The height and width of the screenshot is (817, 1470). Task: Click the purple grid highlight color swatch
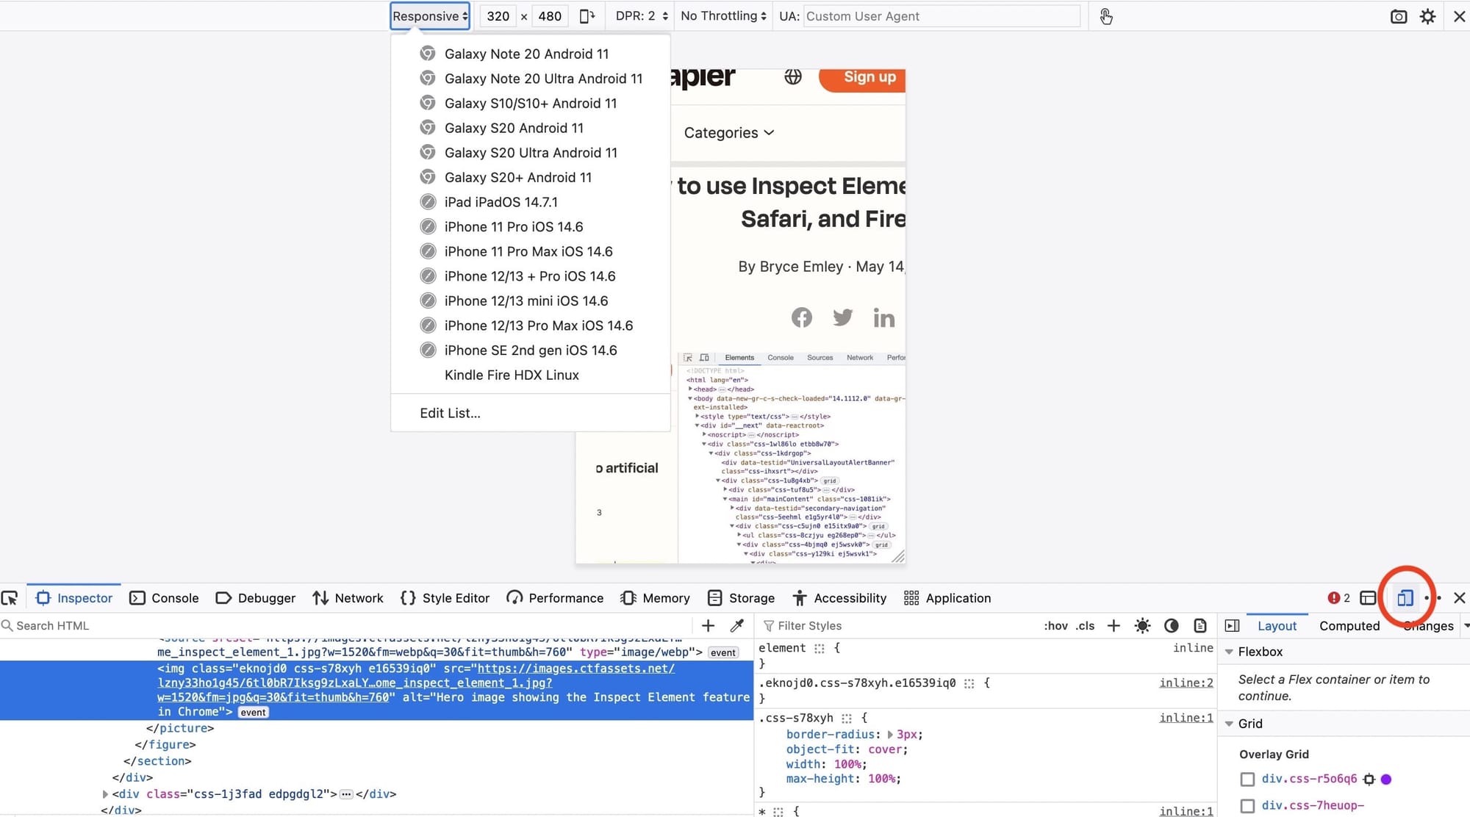click(x=1386, y=779)
